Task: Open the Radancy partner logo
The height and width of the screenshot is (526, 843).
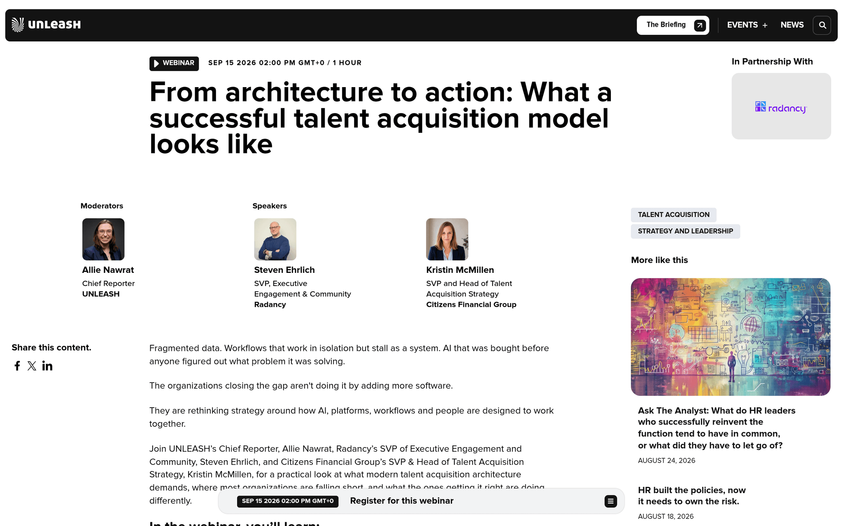Action: click(781, 106)
